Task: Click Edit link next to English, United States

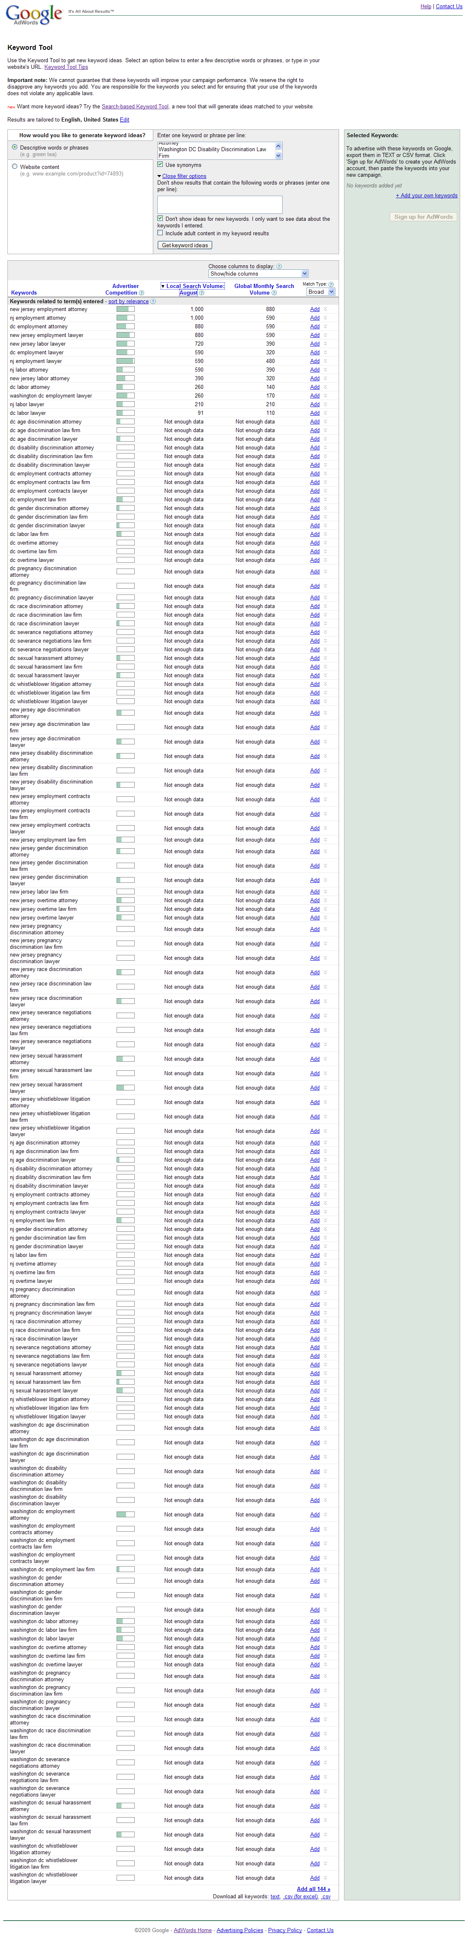Action: tap(124, 119)
